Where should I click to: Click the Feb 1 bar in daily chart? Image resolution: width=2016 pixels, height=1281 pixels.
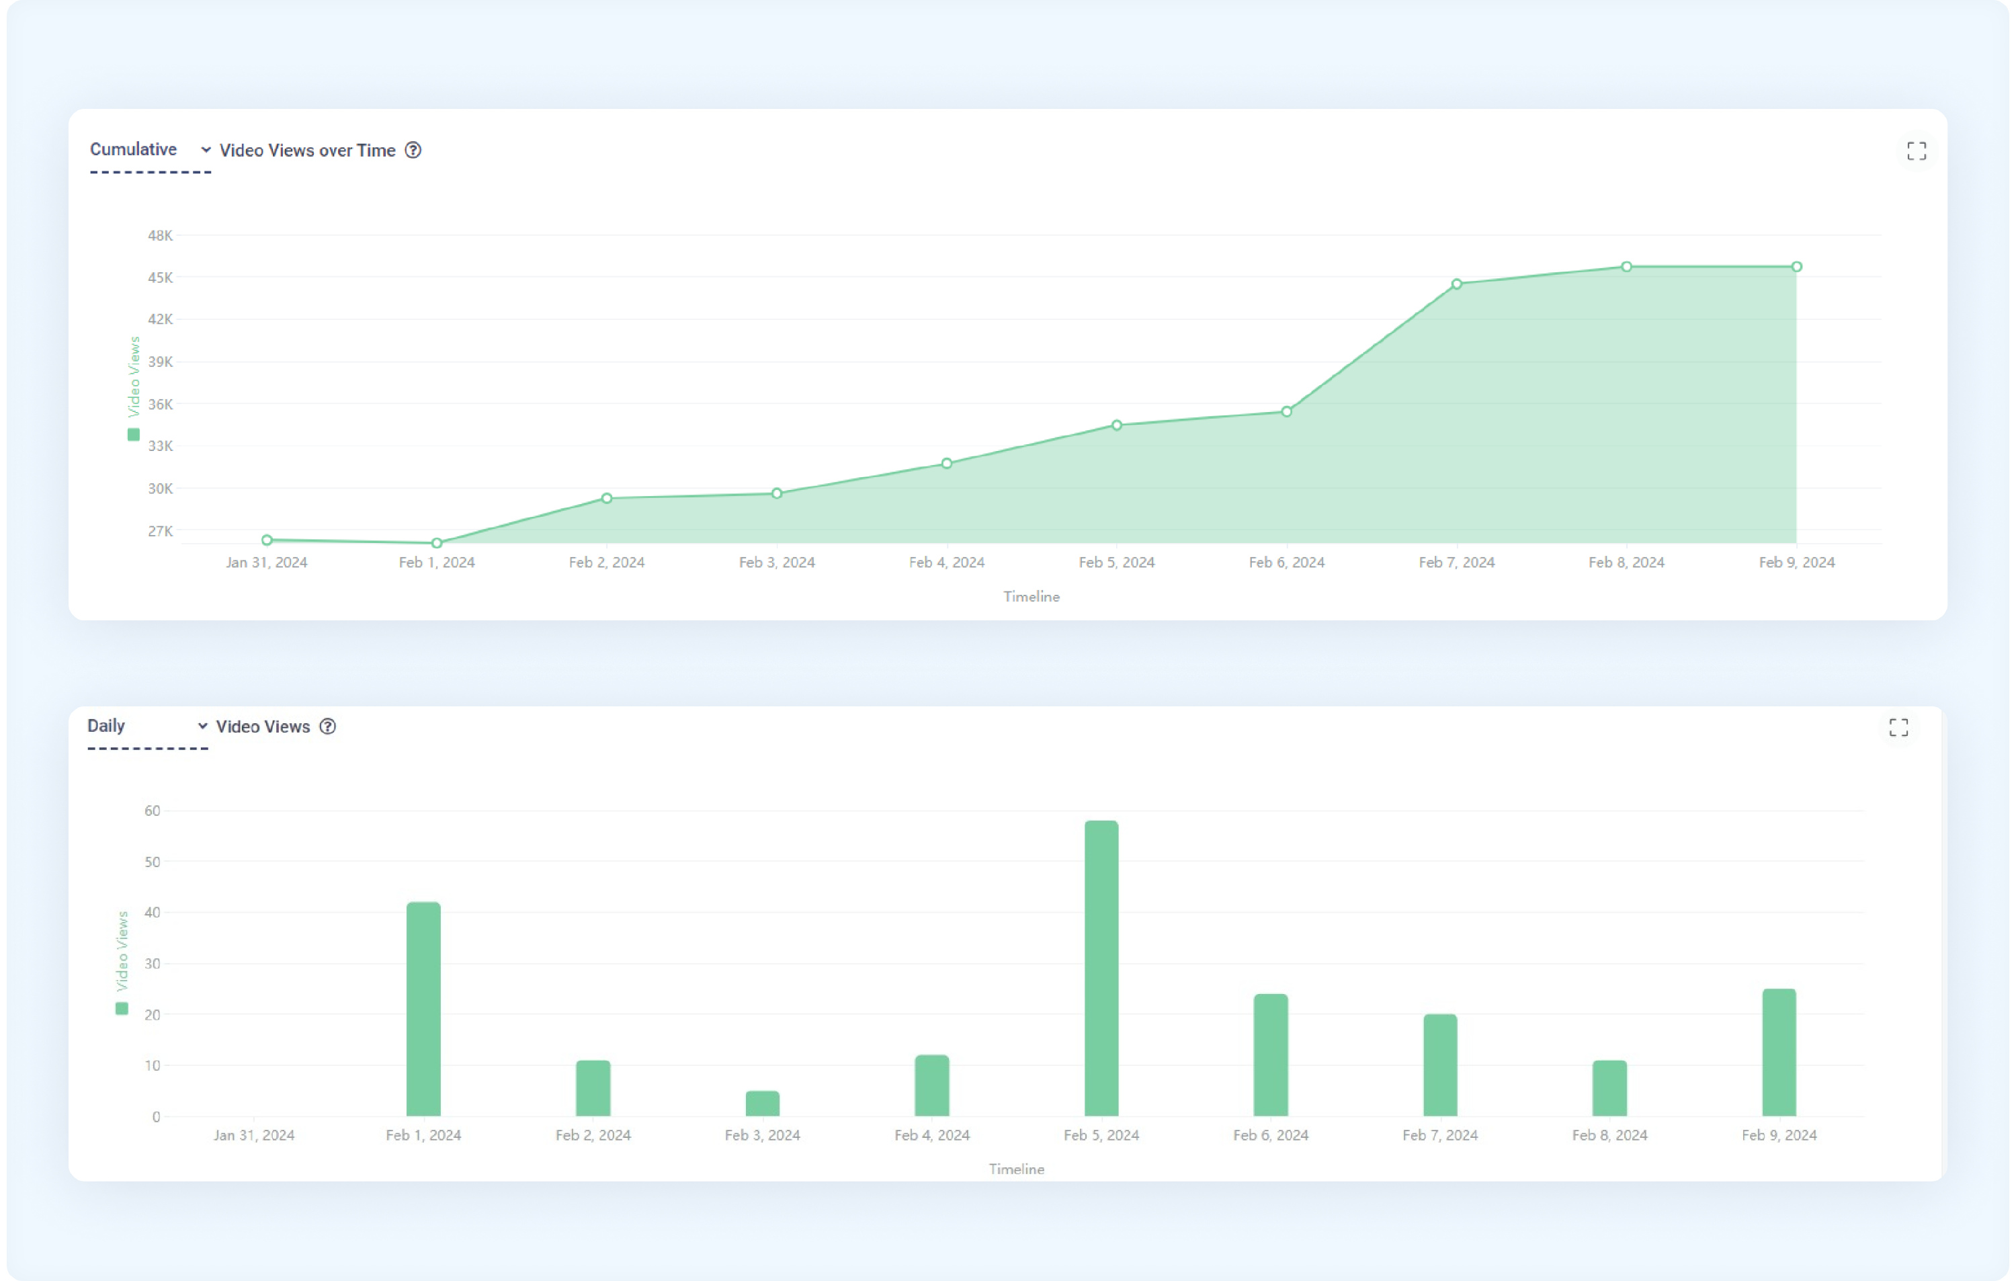coord(423,1009)
